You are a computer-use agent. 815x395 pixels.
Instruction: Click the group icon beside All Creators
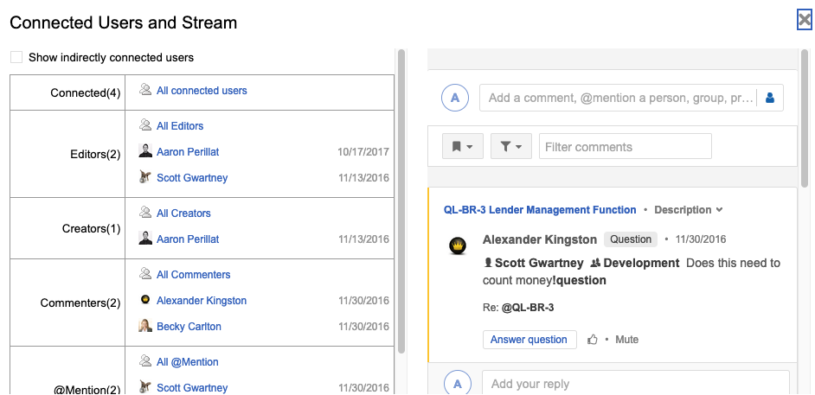(145, 213)
